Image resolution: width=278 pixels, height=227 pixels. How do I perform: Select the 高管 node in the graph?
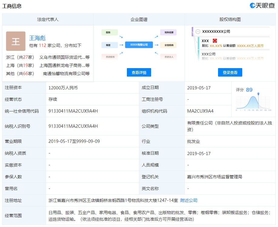point(109,44)
